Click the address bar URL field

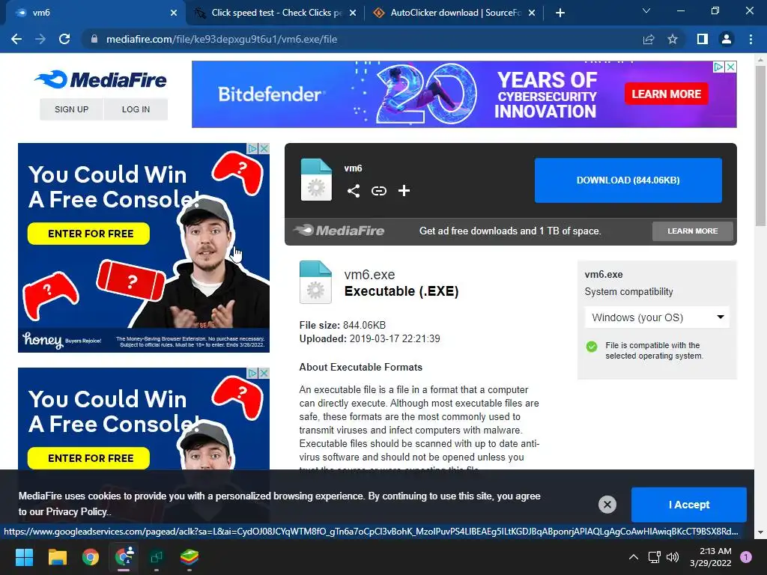coord(361,39)
